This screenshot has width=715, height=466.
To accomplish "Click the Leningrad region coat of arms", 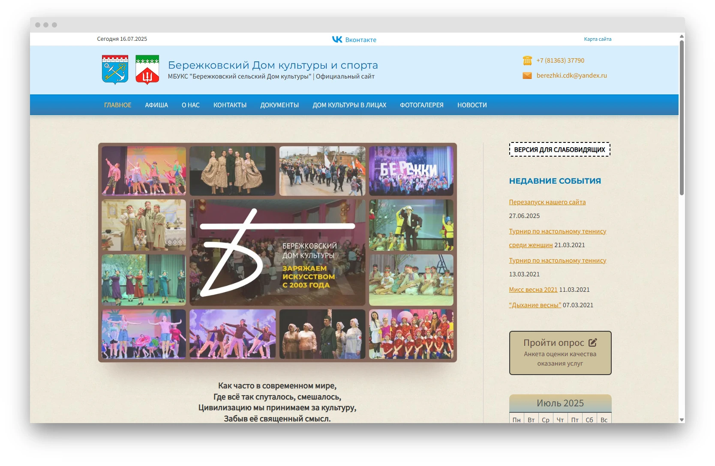I will coord(115,70).
